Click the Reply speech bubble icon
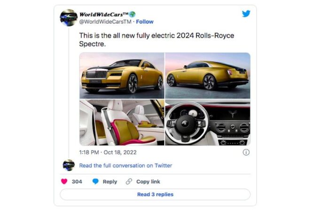This screenshot has height=217, width=327. [x=95, y=181]
